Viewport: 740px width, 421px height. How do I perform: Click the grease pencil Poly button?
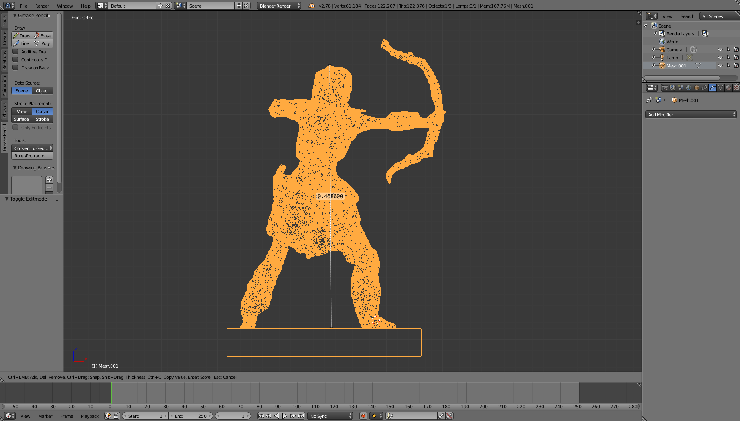[x=43, y=43]
